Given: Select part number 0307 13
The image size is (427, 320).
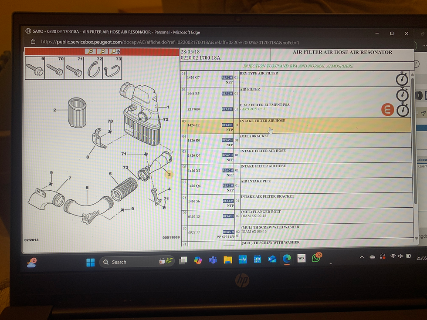Looking at the screenshot, I should coord(194,217).
